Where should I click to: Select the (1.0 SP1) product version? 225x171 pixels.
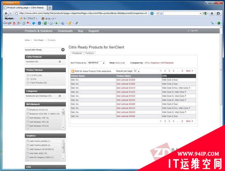(28, 75)
